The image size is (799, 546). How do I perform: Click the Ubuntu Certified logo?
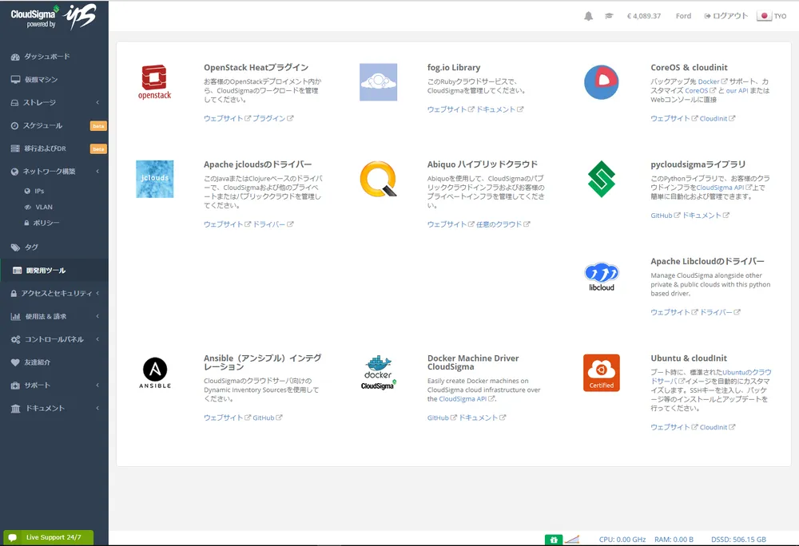click(602, 373)
